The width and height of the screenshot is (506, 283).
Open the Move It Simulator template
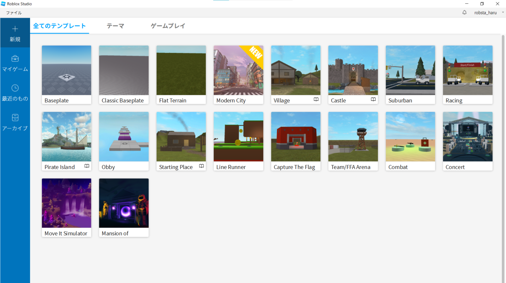(x=66, y=203)
